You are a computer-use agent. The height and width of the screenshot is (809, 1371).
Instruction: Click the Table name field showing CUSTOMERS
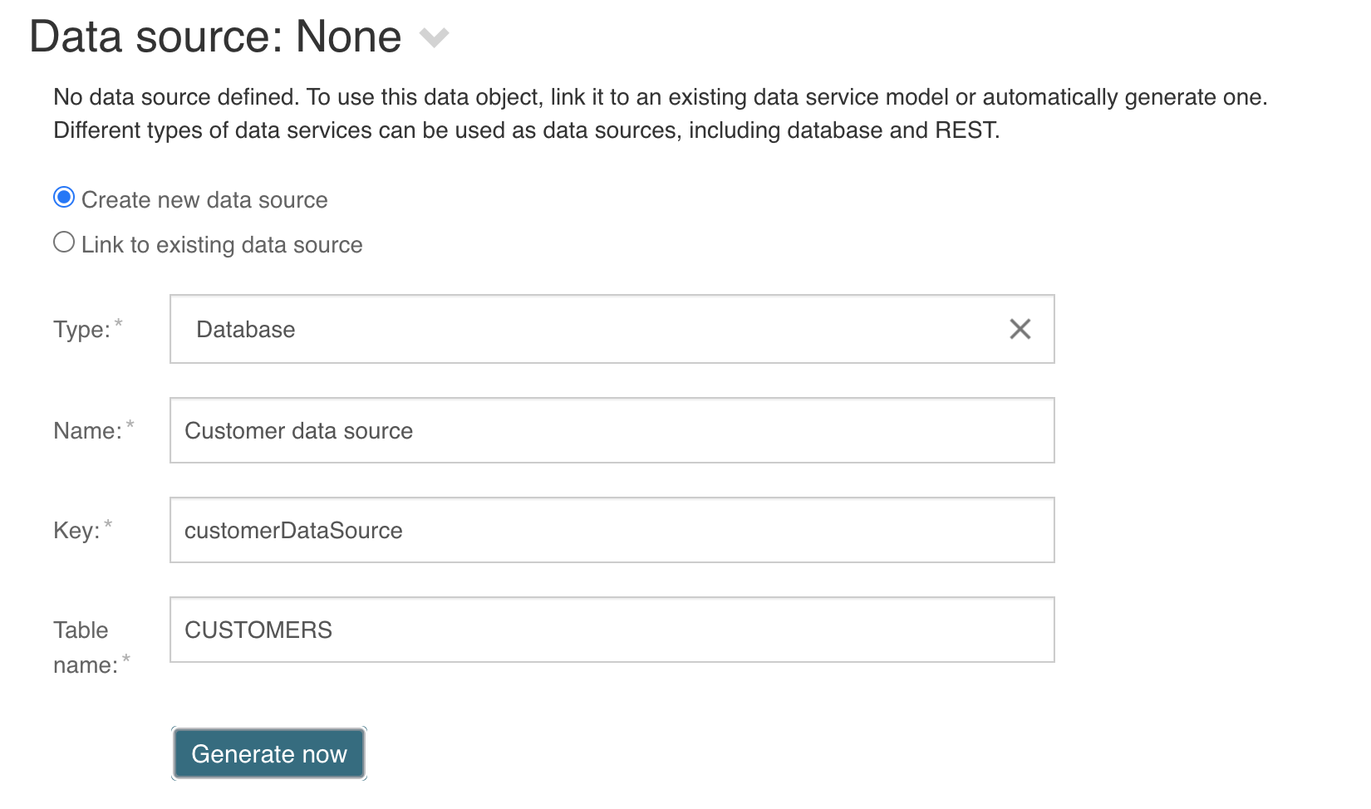582,630
